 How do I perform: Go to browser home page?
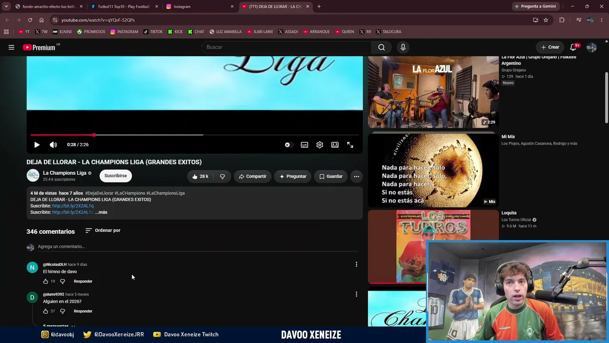tap(41, 20)
